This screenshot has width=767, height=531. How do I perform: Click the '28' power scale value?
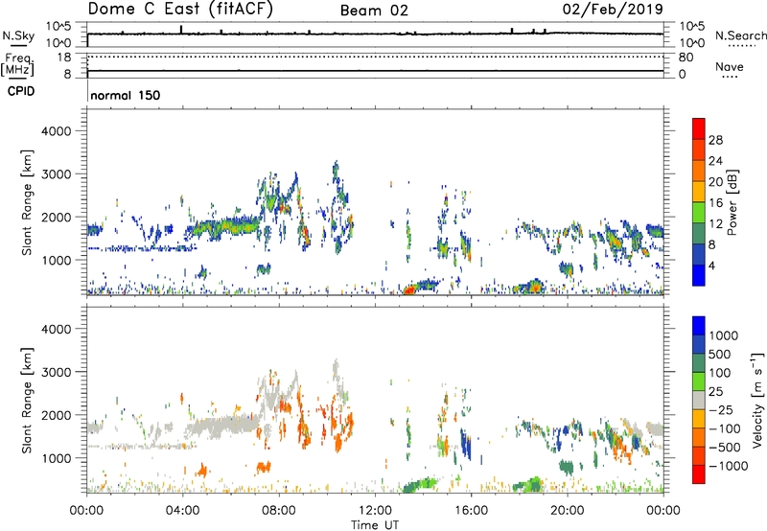(x=715, y=140)
